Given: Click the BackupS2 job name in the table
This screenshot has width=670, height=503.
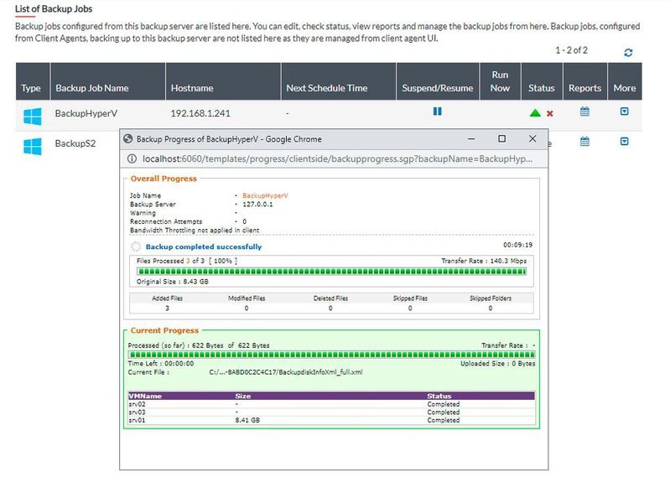Looking at the screenshot, I should [x=75, y=143].
